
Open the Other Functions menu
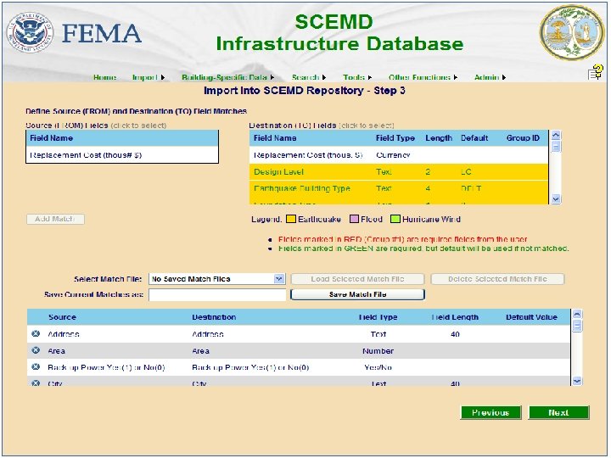click(423, 77)
